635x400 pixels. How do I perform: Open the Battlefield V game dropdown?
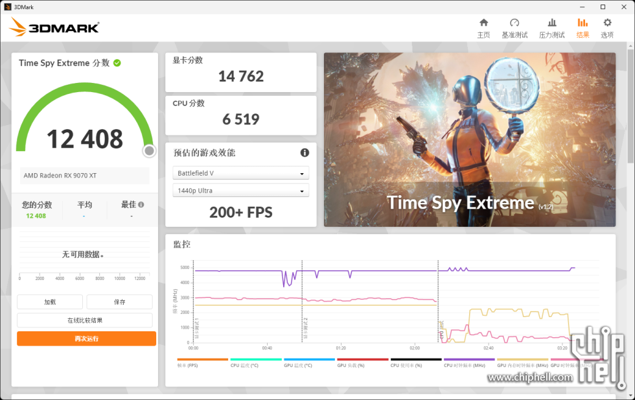pos(241,173)
